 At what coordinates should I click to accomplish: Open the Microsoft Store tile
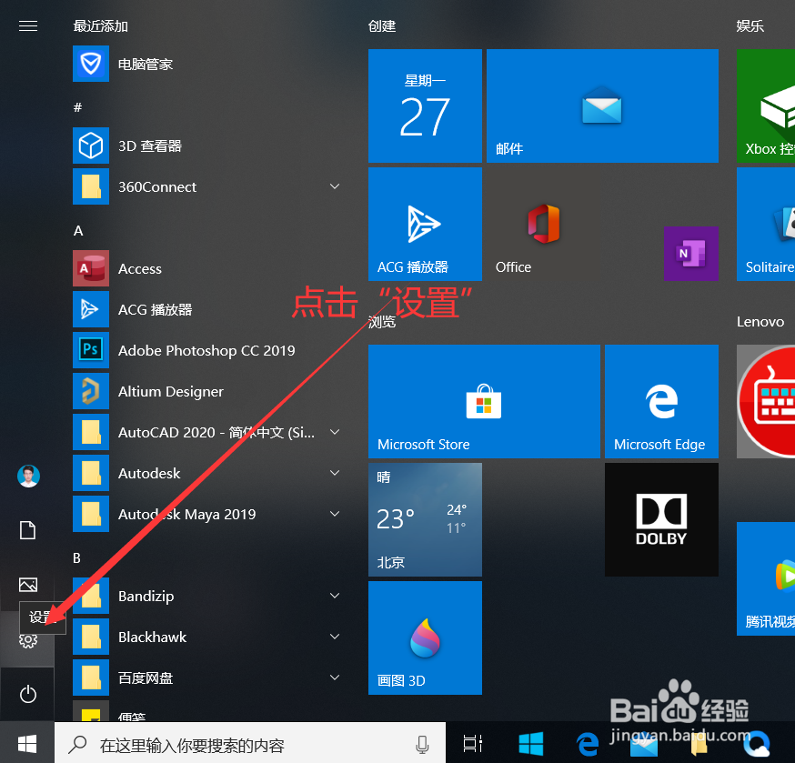coord(484,402)
